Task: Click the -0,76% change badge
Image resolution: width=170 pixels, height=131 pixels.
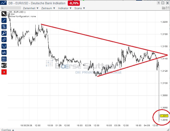Action: [74, 3]
